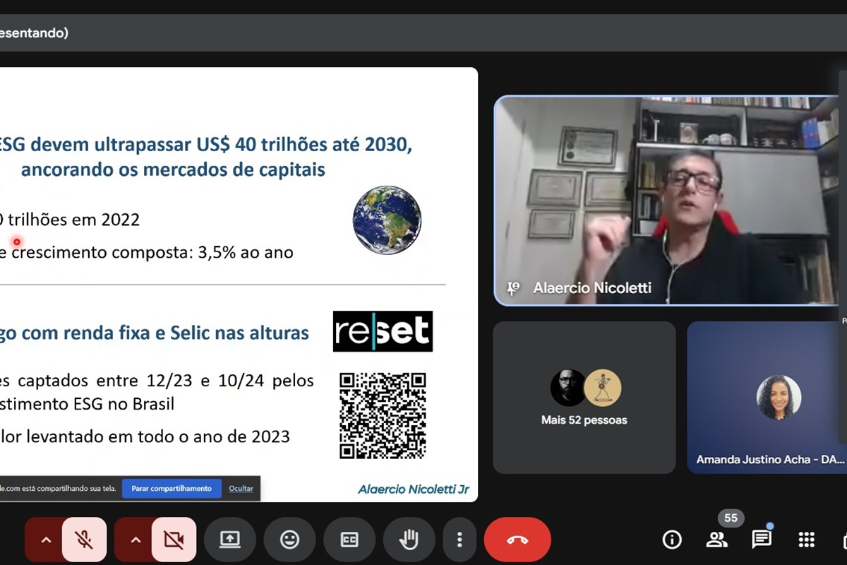
Task: Turn on the camera
Action: pos(174,540)
